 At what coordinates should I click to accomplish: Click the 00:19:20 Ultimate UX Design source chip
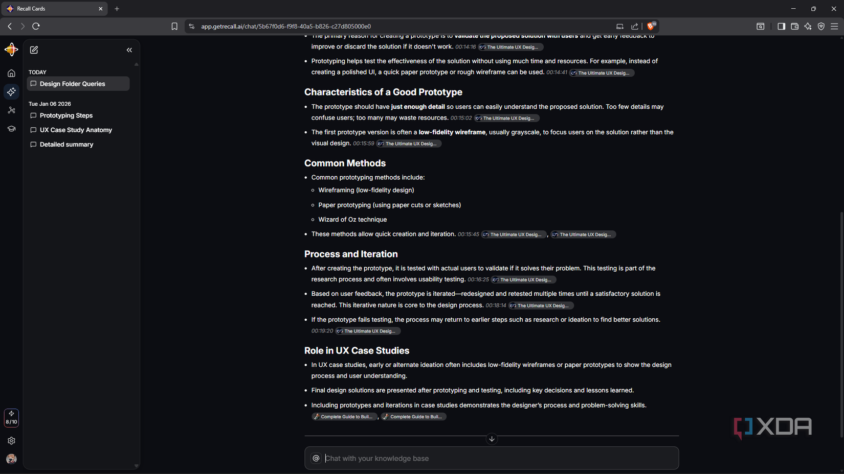(x=368, y=331)
